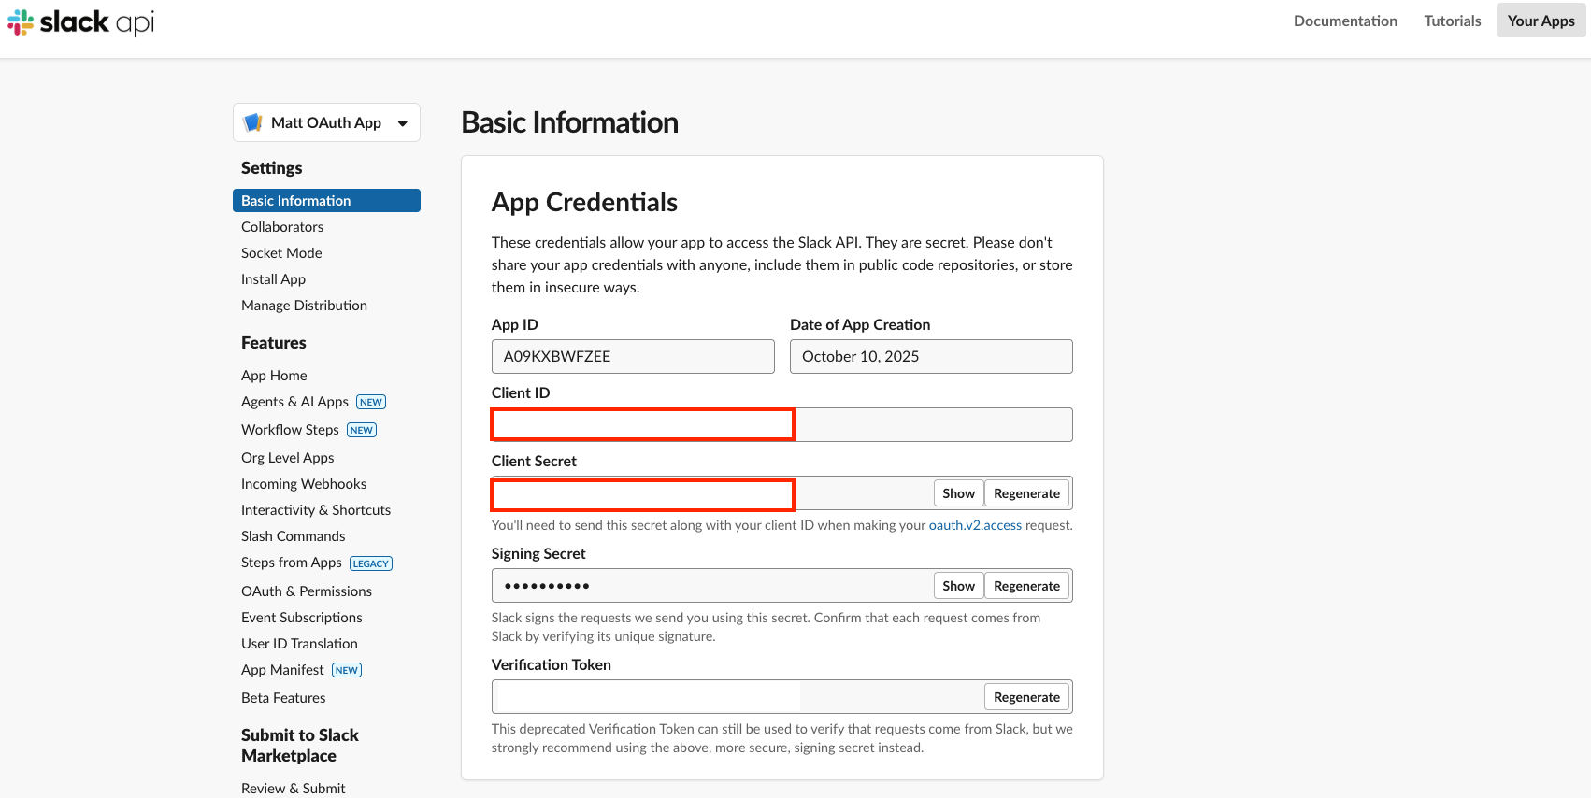Go to Your Apps

1541,21
